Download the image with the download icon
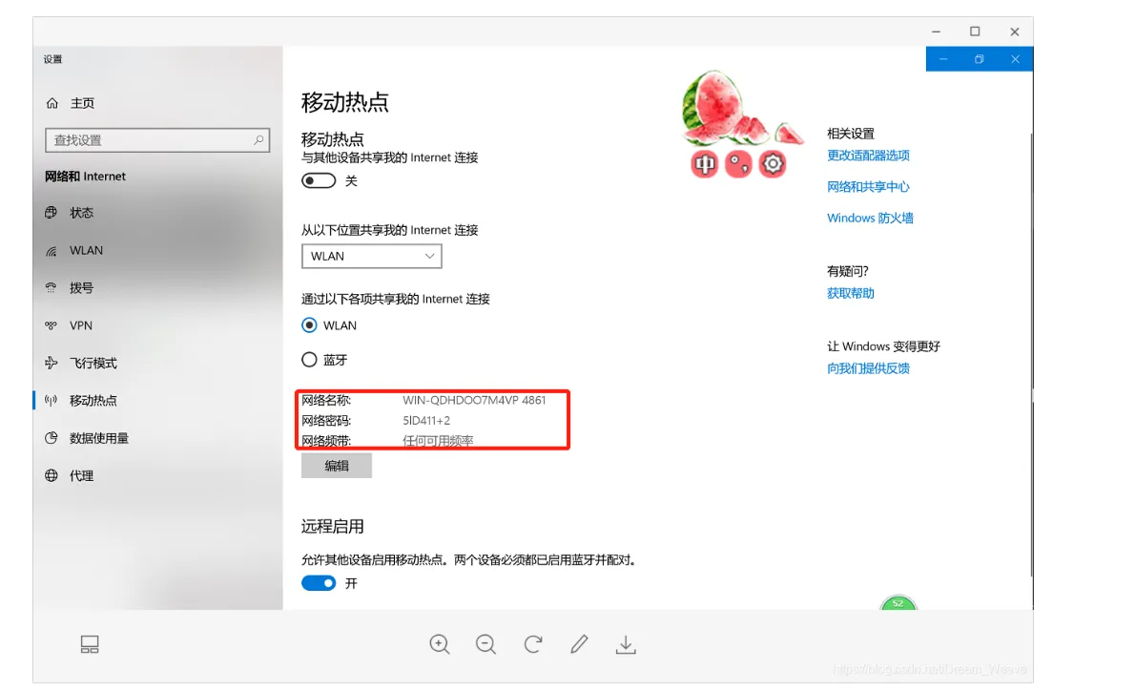 (x=626, y=644)
